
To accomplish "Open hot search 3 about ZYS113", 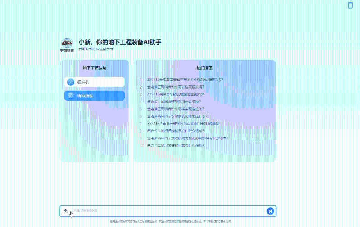I will (x=176, y=94).
